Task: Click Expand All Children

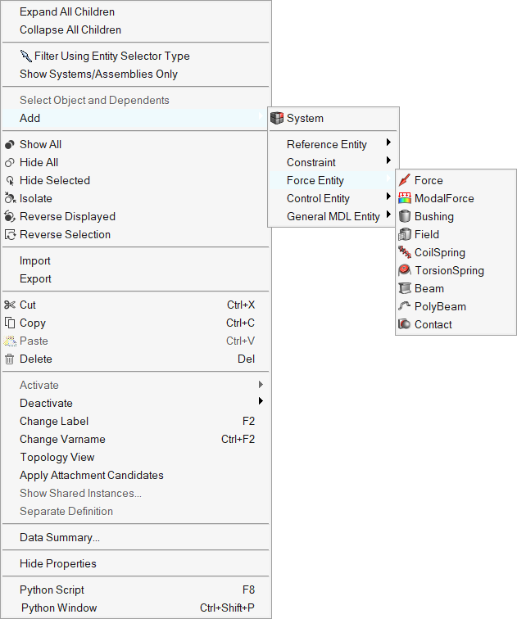Action: coord(67,12)
